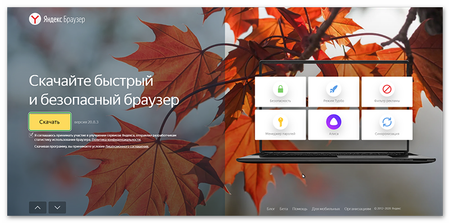
Task: Click the blue Синхронизация arrows icon
Action: click(x=387, y=122)
